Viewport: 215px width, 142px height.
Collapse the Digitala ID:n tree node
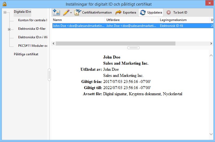tap(5, 12)
